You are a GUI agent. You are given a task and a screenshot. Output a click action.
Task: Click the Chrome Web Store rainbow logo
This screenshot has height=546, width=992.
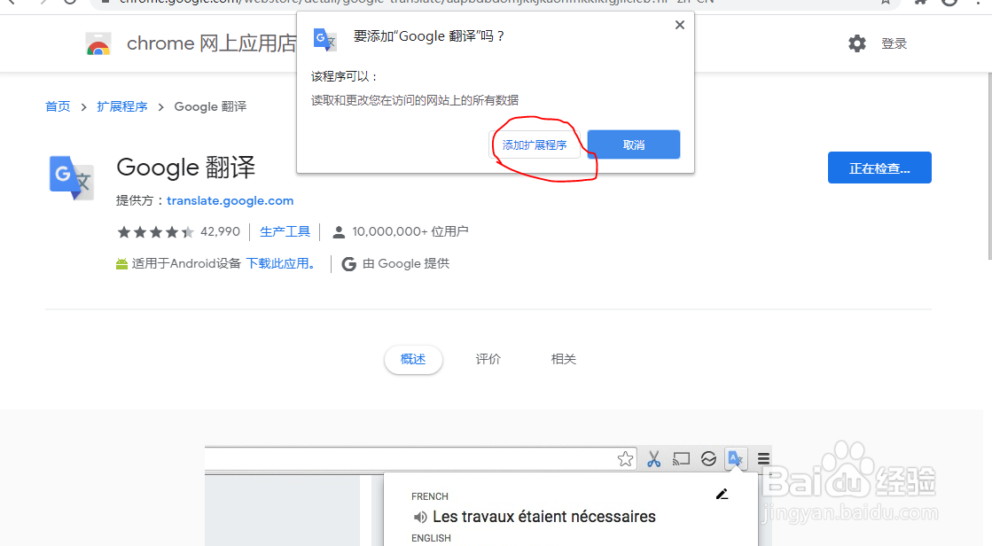(x=98, y=44)
